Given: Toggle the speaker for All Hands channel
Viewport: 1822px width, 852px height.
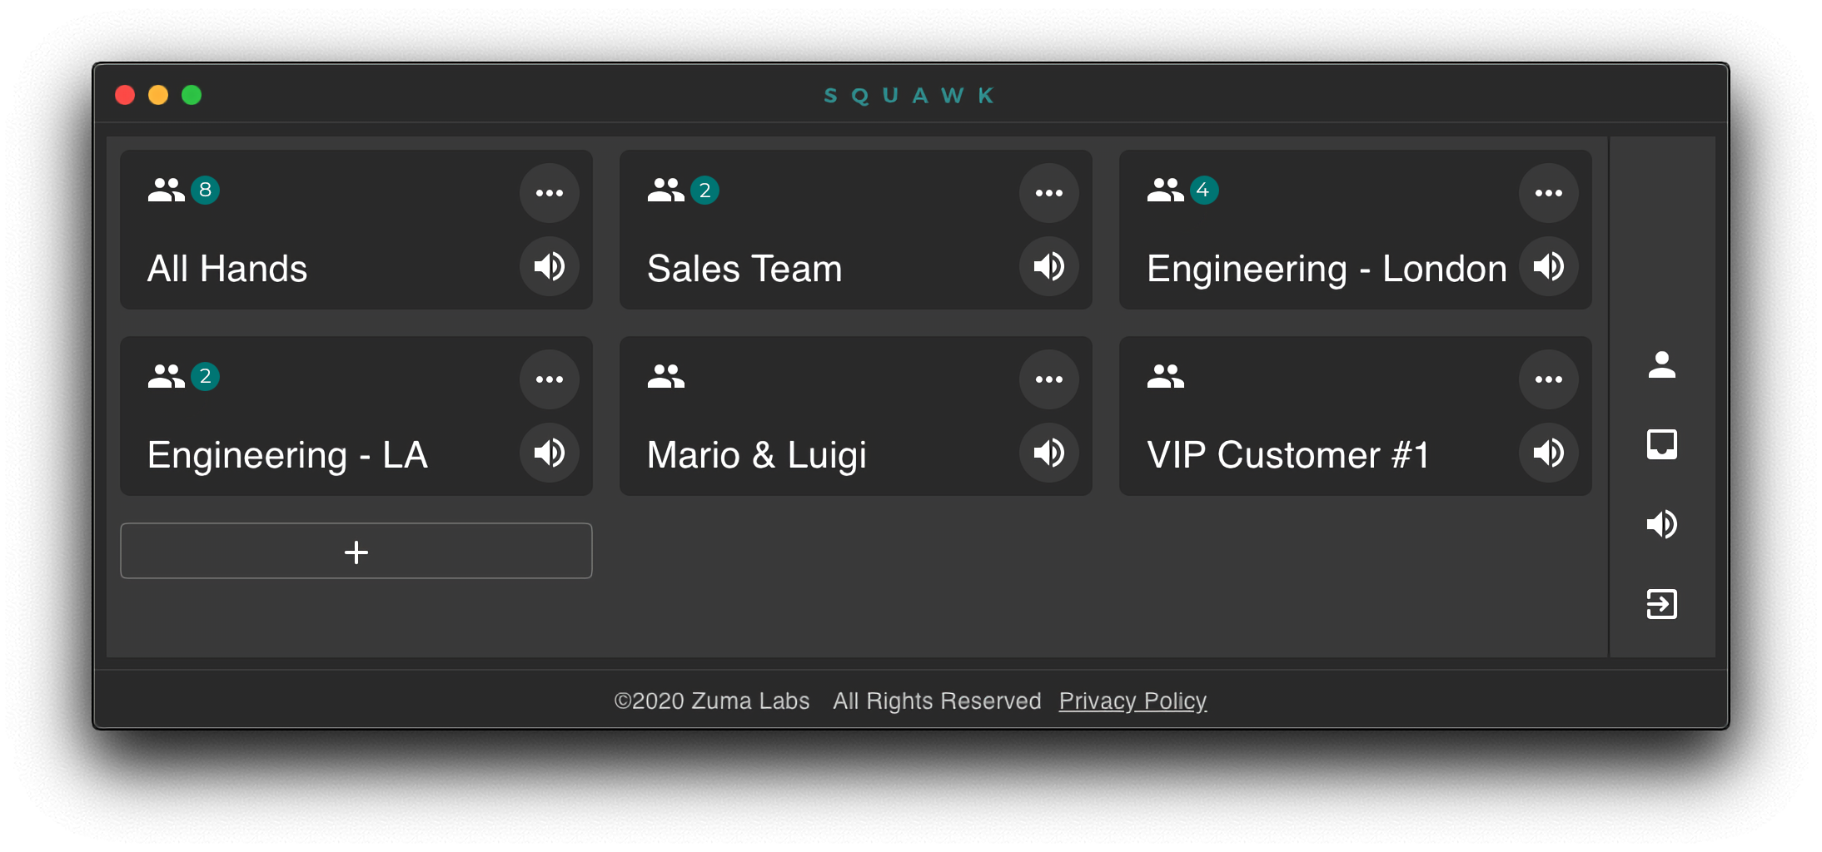Looking at the screenshot, I should pyautogui.click(x=550, y=267).
